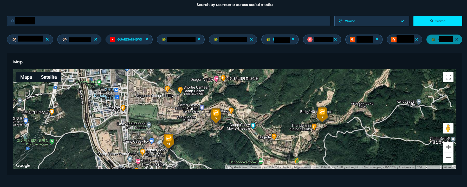Click the Wikiloc cluster marker numbered 2

pyautogui.click(x=322, y=114)
